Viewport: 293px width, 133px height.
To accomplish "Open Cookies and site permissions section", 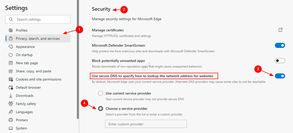I will click(38, 79).
